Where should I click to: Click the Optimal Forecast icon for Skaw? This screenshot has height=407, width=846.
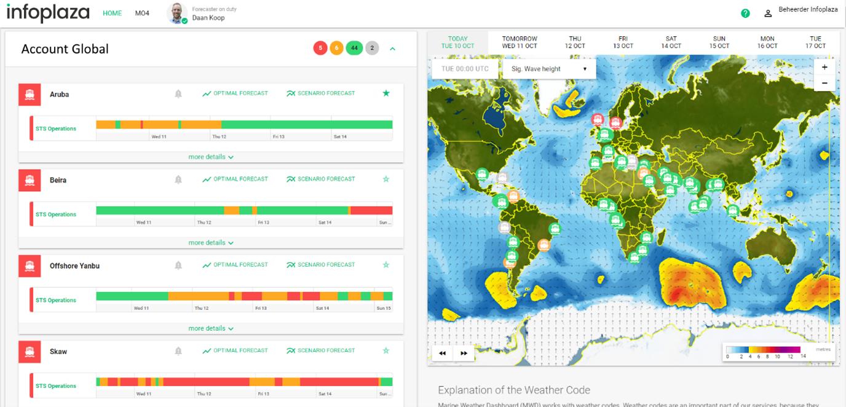point(207,351)
